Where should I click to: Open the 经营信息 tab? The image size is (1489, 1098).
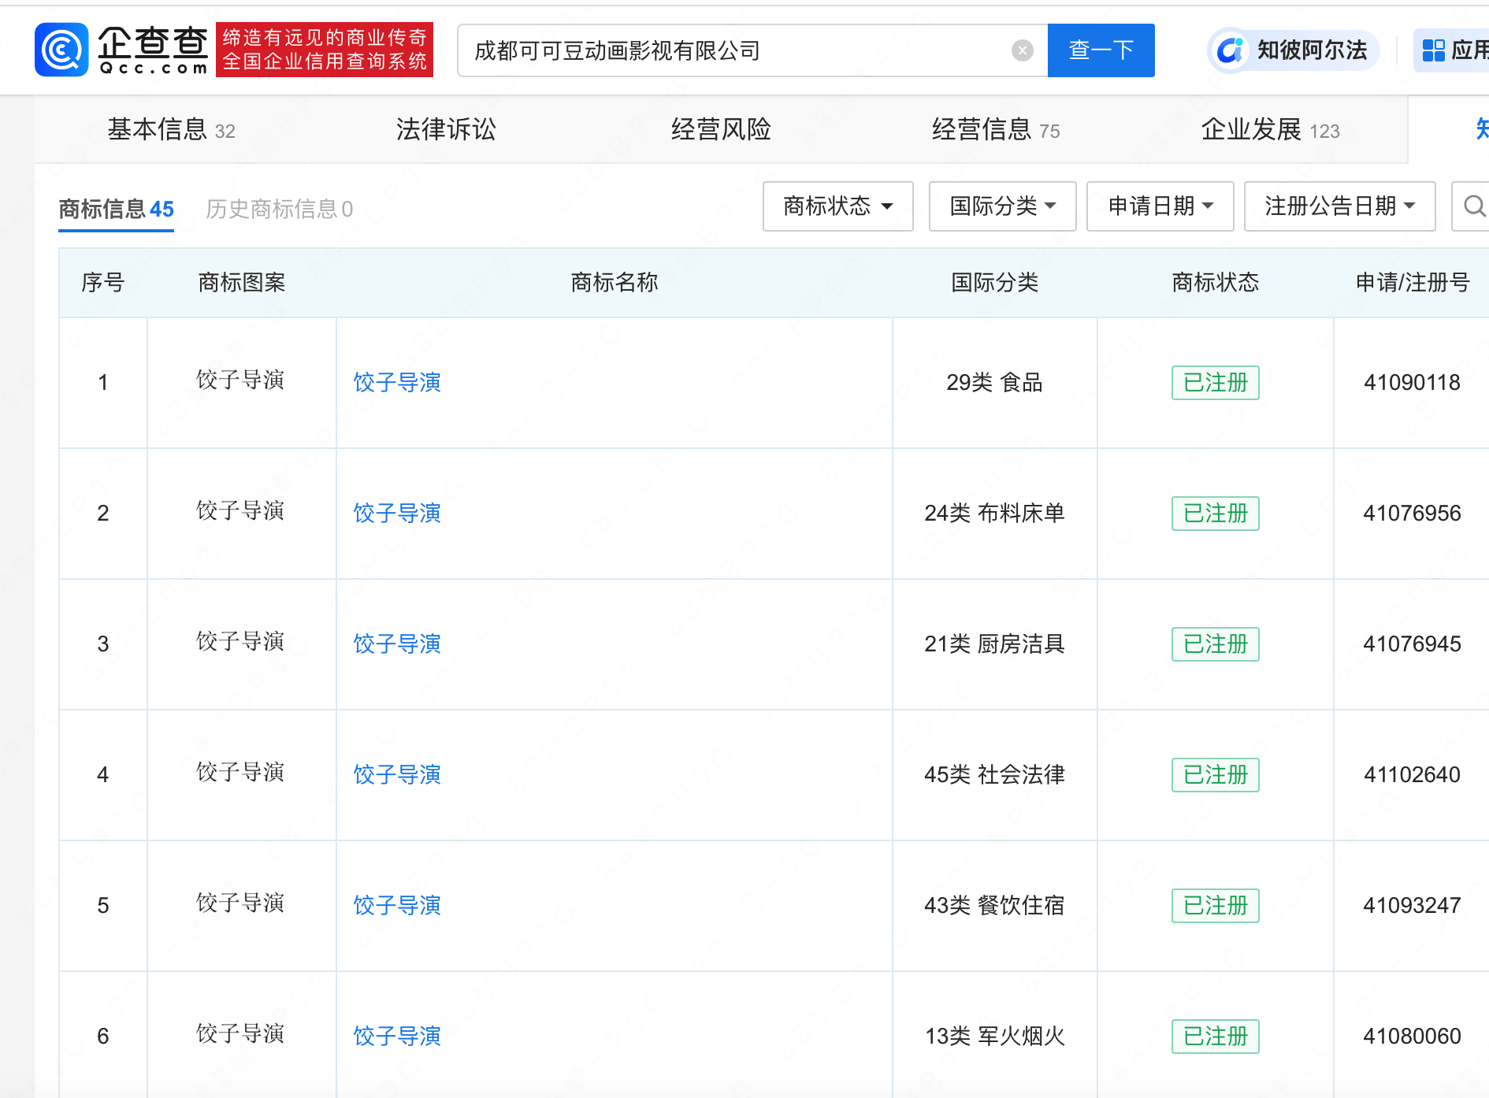[x=996, y=129]
